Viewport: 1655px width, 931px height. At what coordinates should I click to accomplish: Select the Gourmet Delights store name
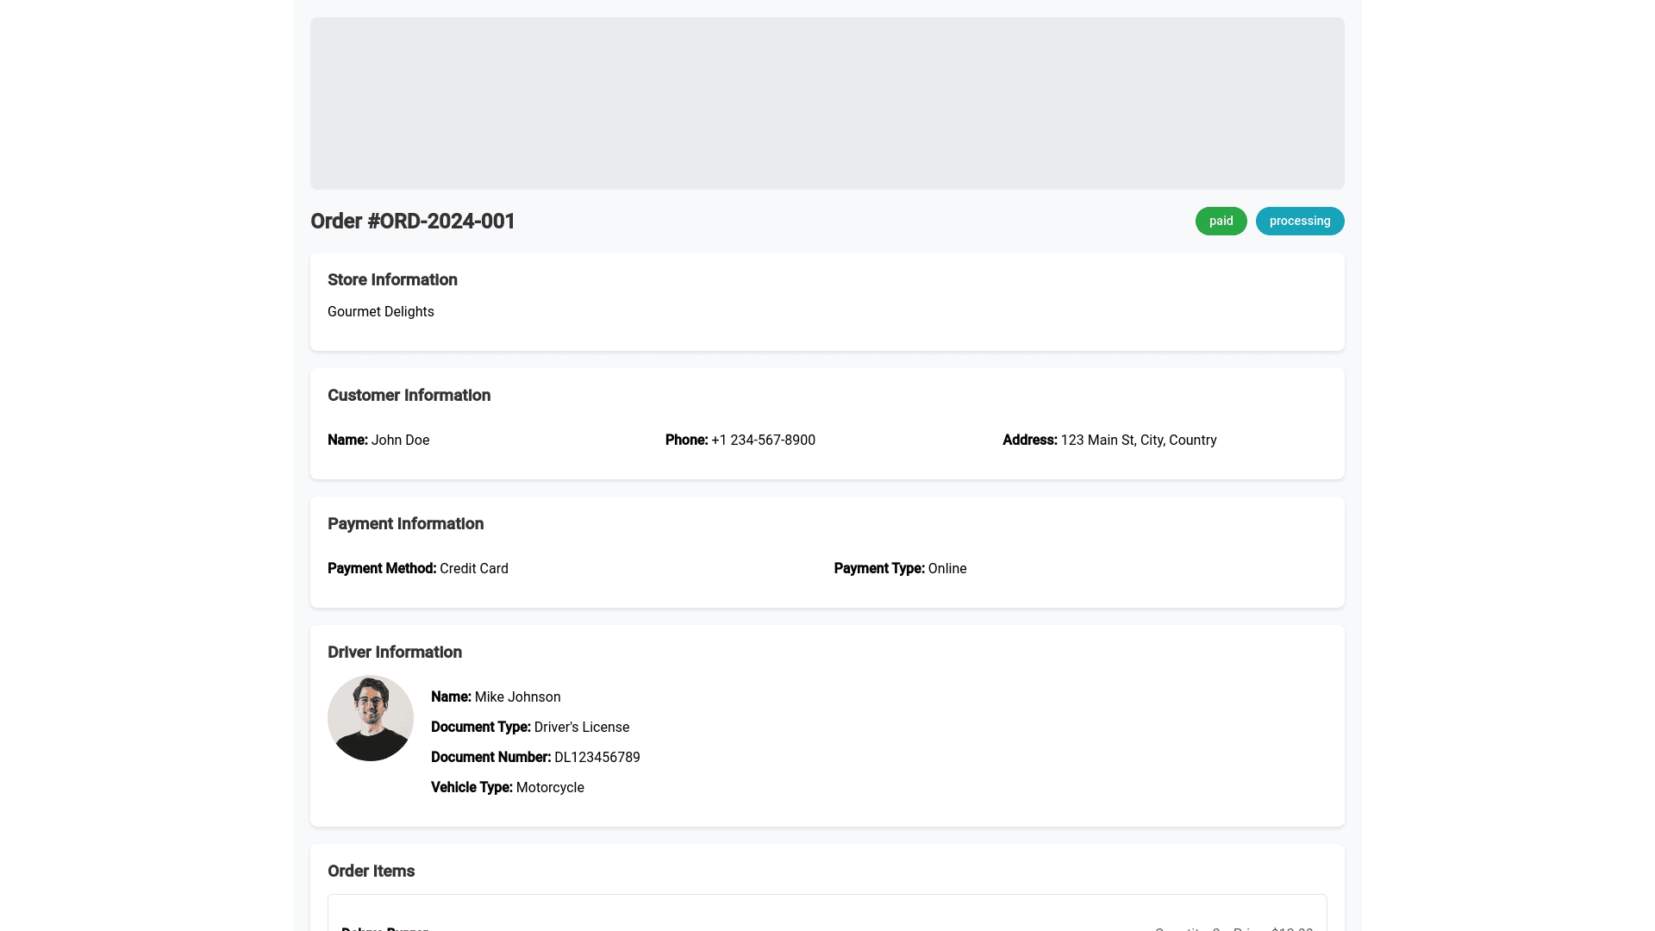coord(381,312)
